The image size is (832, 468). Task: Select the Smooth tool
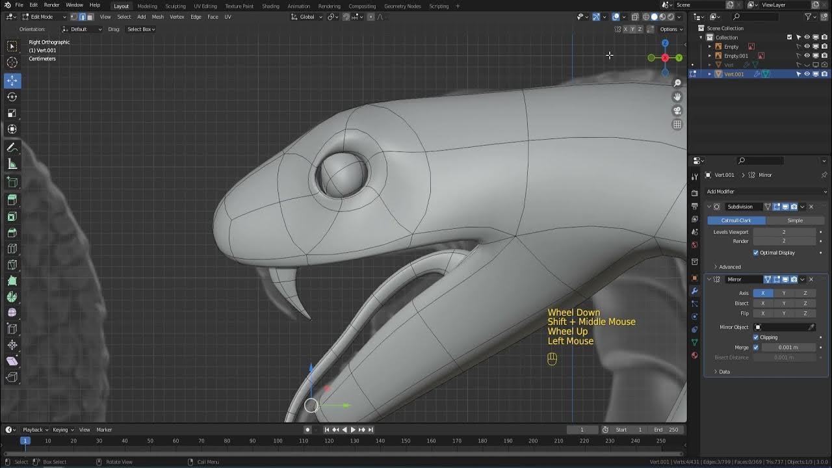tap(12, 313)
